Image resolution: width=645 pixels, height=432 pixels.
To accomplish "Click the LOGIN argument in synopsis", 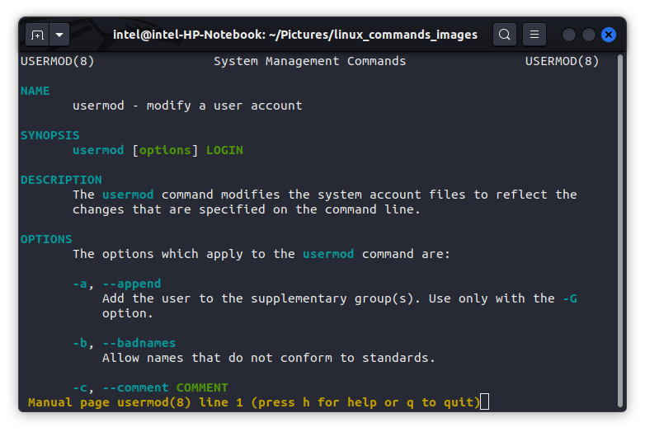I will pyautogui.click(x=224, y=150).
